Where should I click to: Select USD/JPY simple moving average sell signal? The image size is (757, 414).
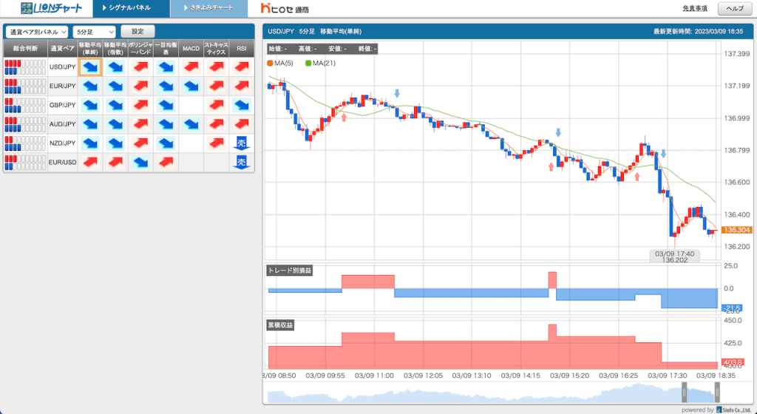point(90,67)
